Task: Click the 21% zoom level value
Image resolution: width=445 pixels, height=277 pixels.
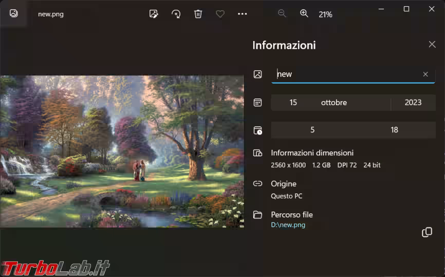Action: pos(325,14)
